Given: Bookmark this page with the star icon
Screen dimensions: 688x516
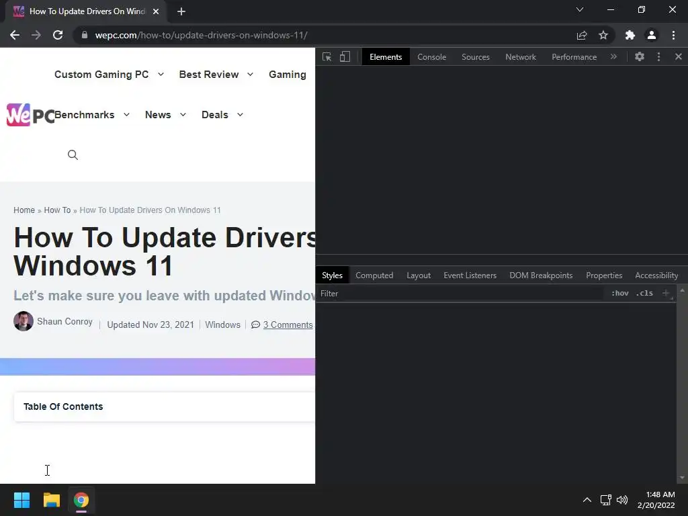Looking at the screenshot, I should pyautogui.click(x=603, y=35).
